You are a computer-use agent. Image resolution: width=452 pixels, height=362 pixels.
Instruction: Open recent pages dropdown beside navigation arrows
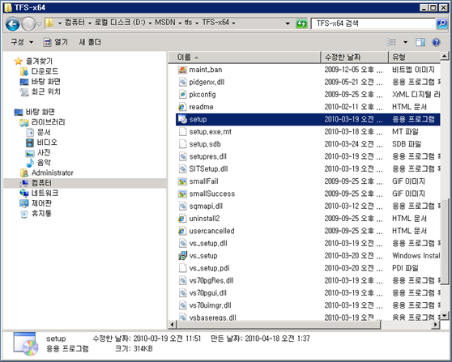pyautogui.click(x=39, y=24)
